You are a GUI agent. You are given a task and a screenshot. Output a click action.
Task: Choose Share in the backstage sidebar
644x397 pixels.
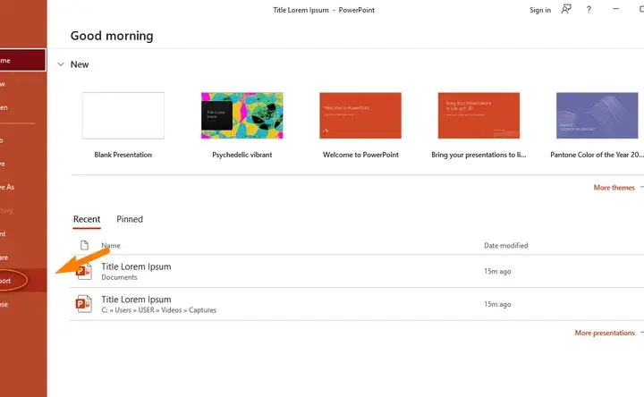click(22, 258)
